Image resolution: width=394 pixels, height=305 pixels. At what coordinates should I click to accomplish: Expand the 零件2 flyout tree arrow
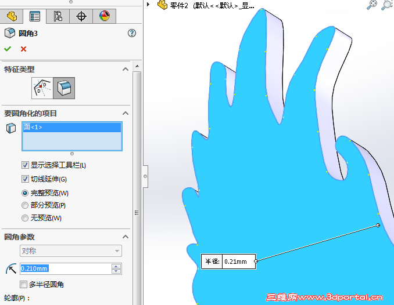(148, 4)
